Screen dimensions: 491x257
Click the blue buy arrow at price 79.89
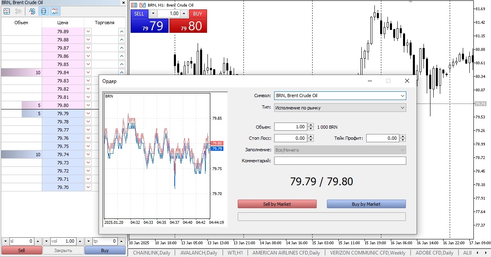click(x=122, y=32)
